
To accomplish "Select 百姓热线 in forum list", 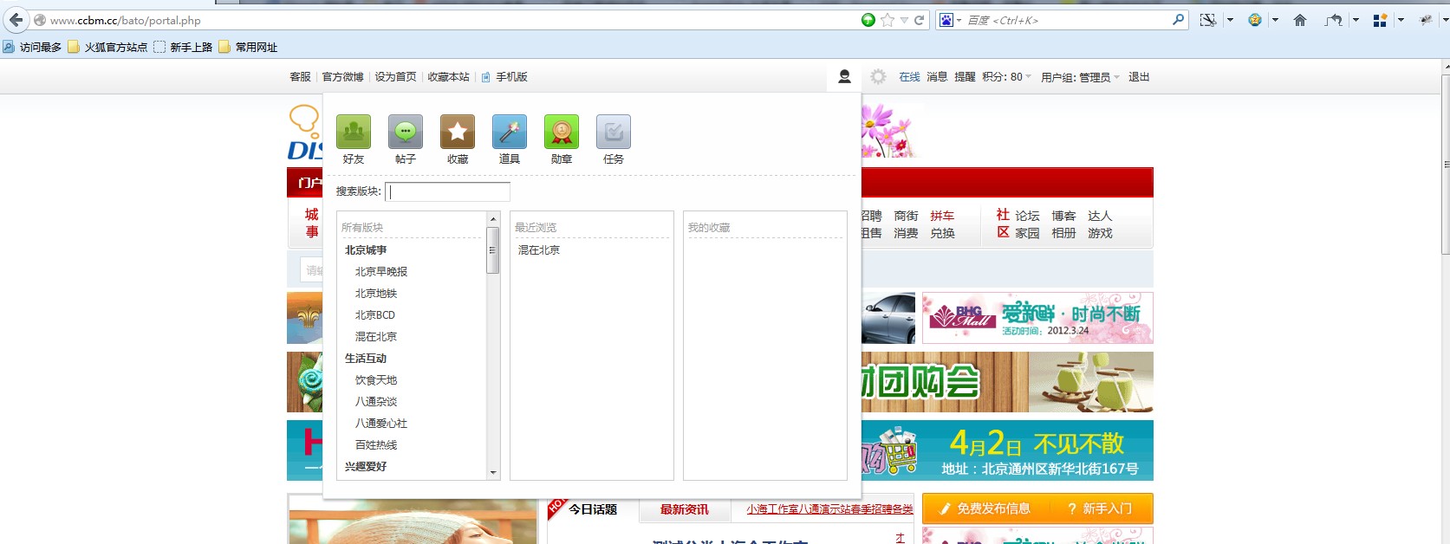I will 376,445.
